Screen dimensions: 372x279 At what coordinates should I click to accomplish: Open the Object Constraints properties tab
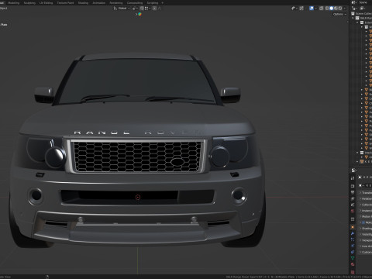coord(353,252)
